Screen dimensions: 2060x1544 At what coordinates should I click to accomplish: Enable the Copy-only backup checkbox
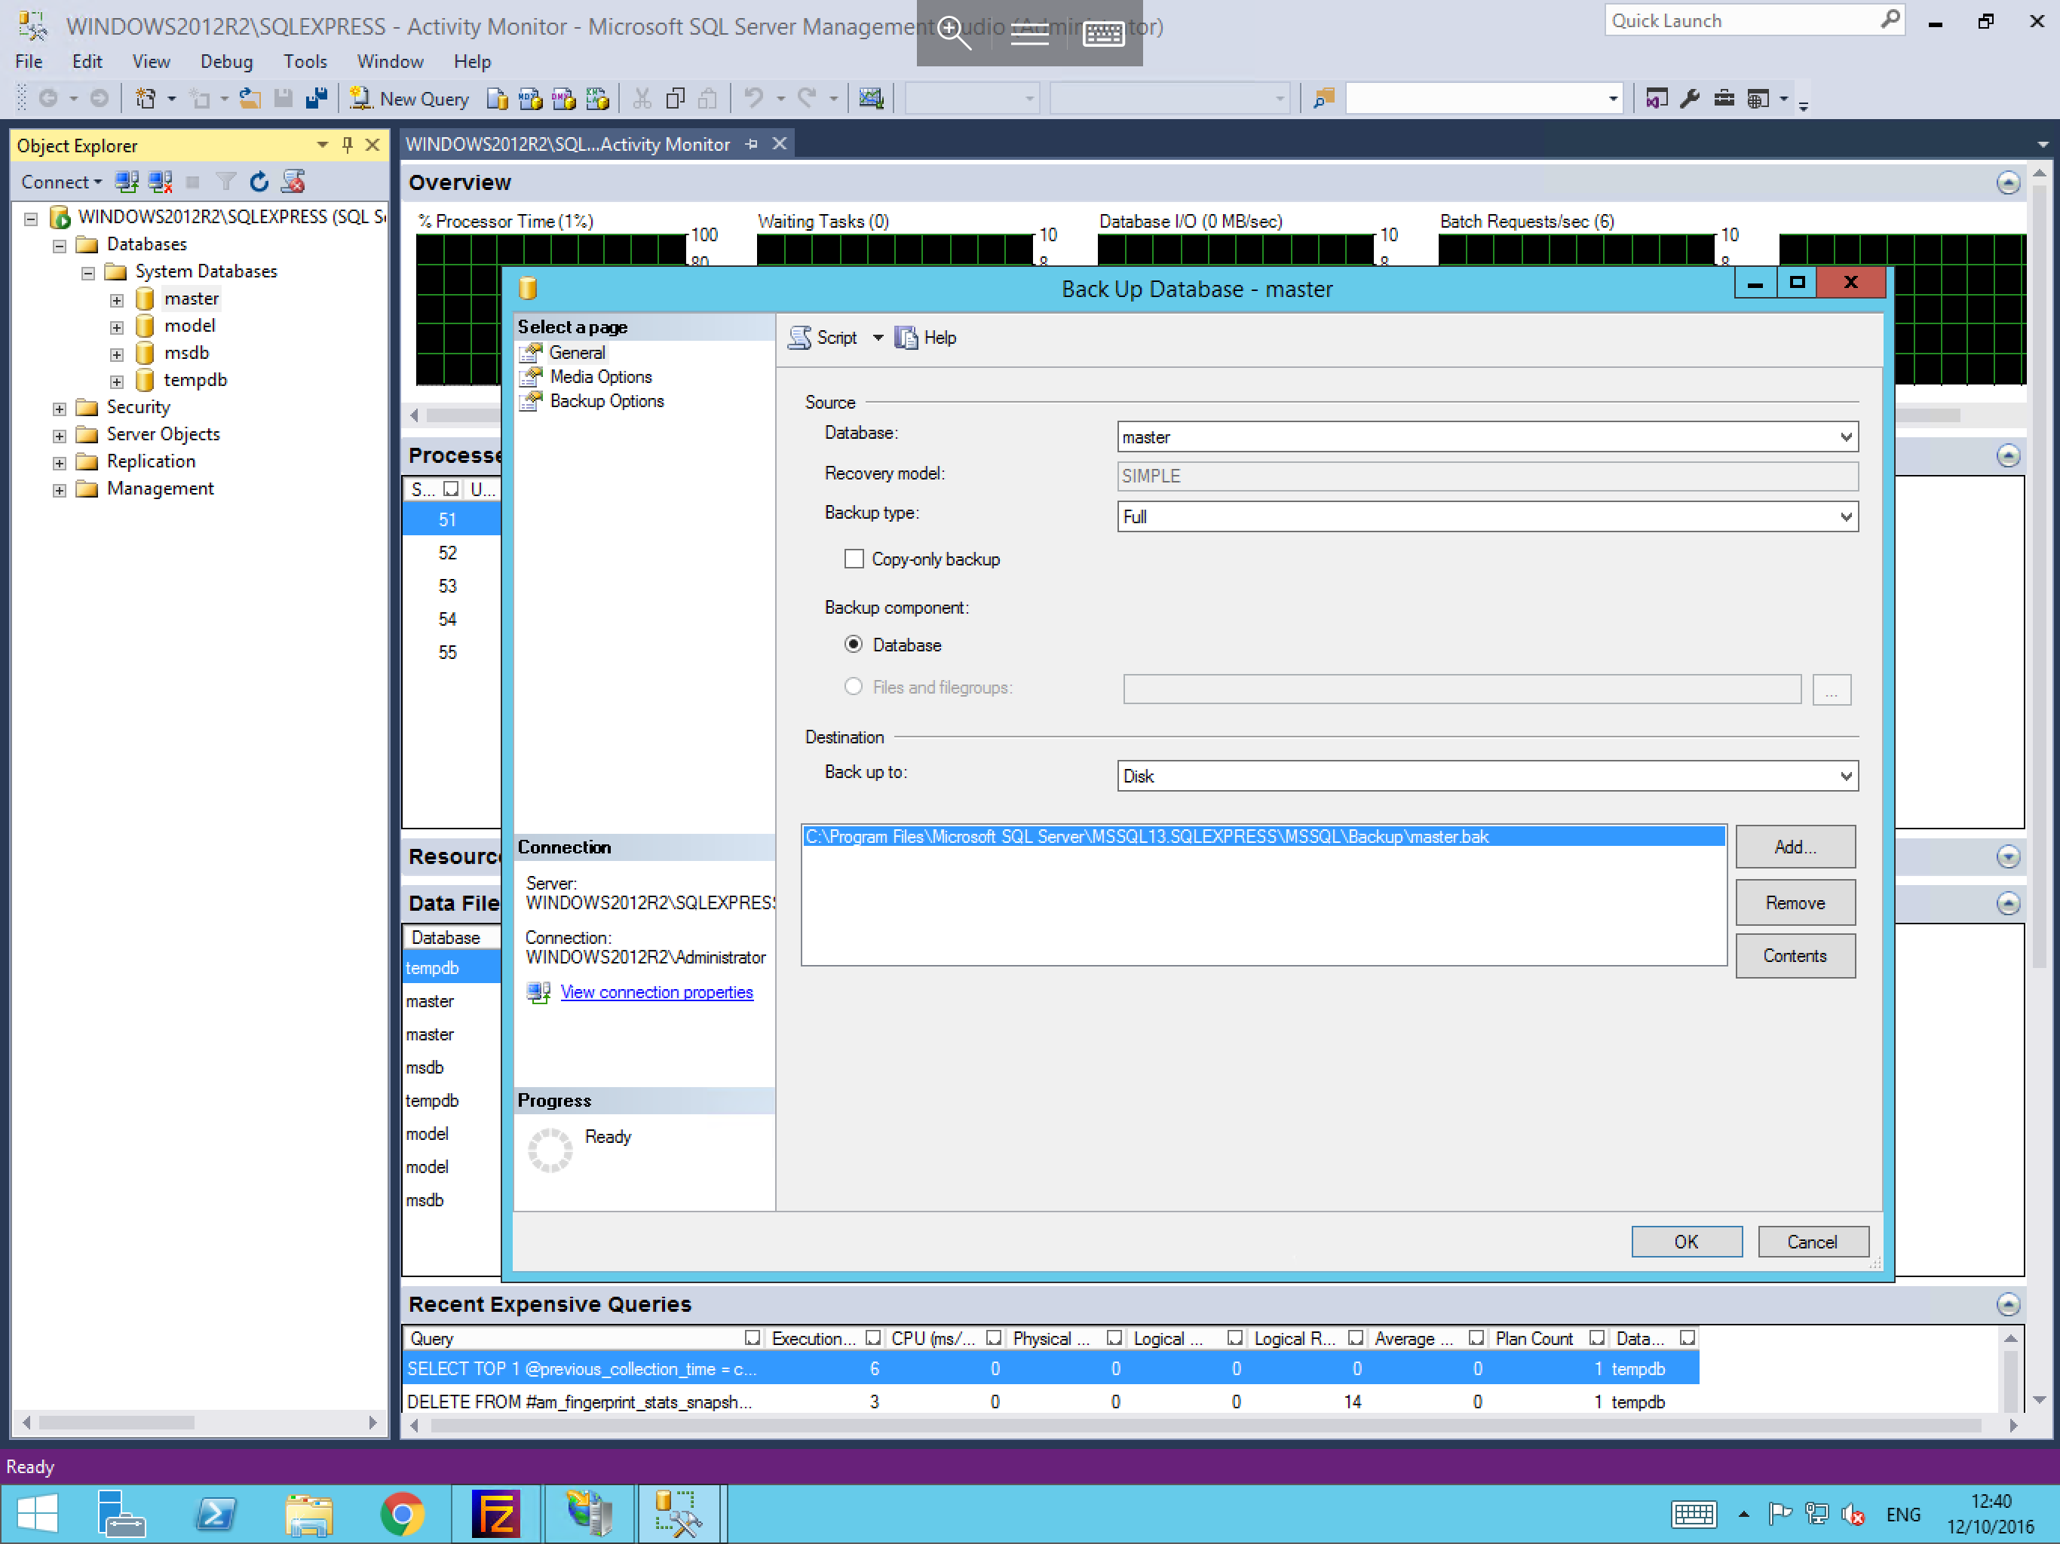click(x=854, y=559)
